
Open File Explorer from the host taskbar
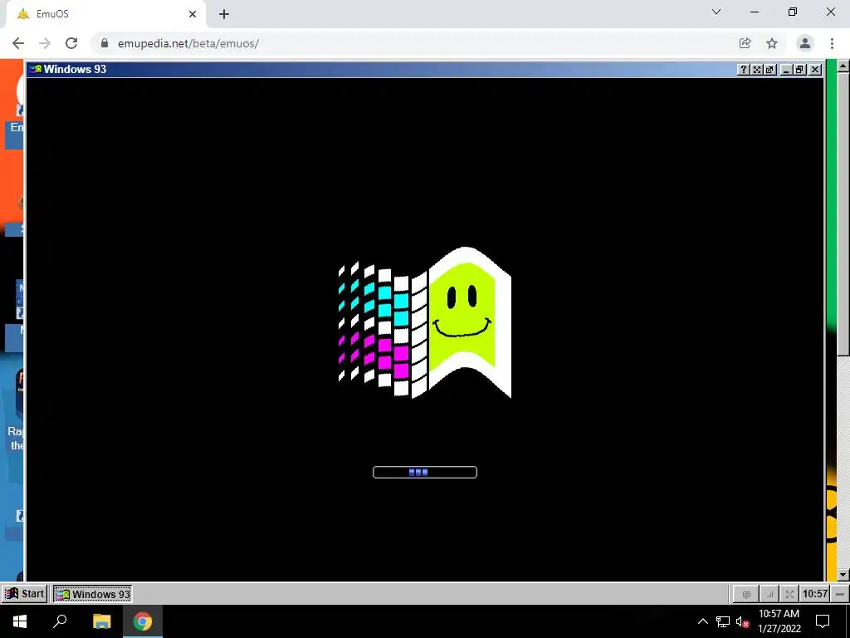pos(101,621)
